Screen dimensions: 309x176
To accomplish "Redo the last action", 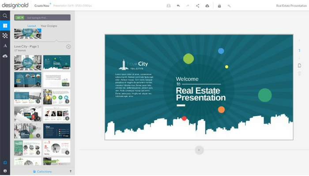I will click(x=188, y=6).
